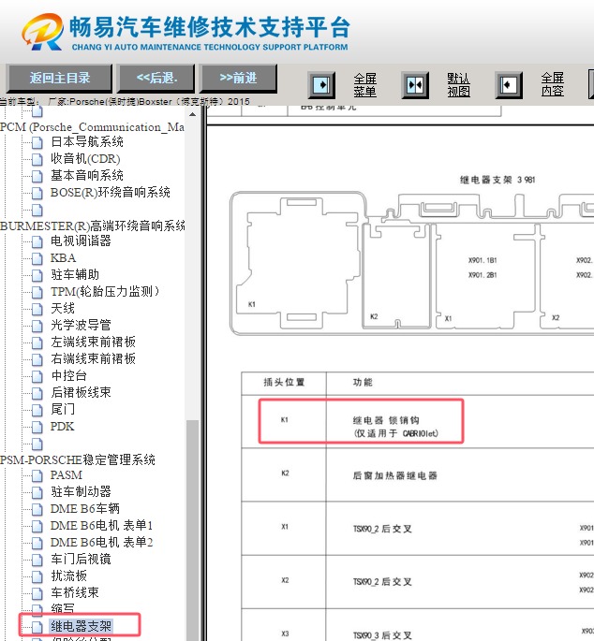Click document icon beside 扰流板
This screenshot has width=594, height=641.
(x=37, y=576)
